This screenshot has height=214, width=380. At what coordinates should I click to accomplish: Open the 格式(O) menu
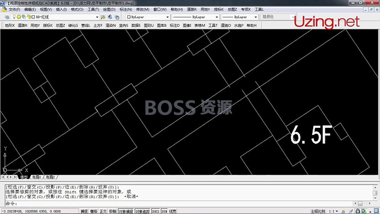(77, 10)
